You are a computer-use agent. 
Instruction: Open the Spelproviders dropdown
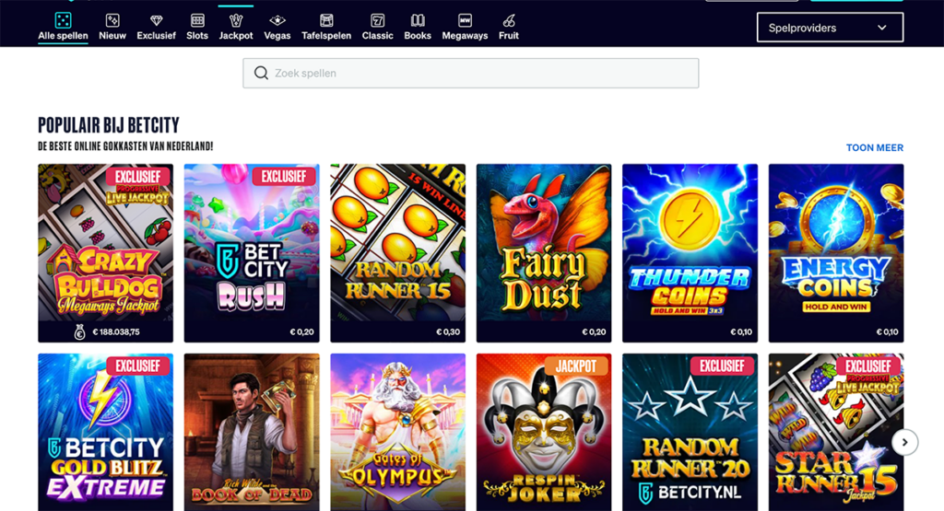830,28
